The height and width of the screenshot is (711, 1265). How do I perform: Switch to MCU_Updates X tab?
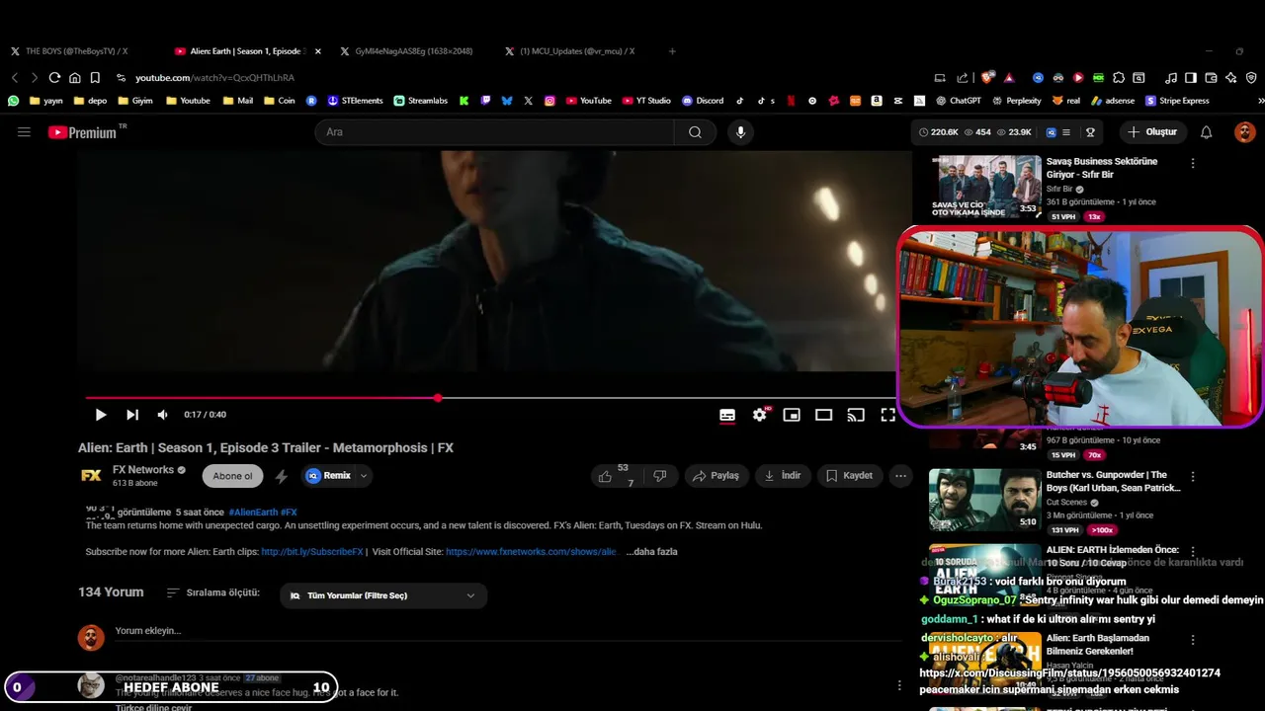pos(577,51)
